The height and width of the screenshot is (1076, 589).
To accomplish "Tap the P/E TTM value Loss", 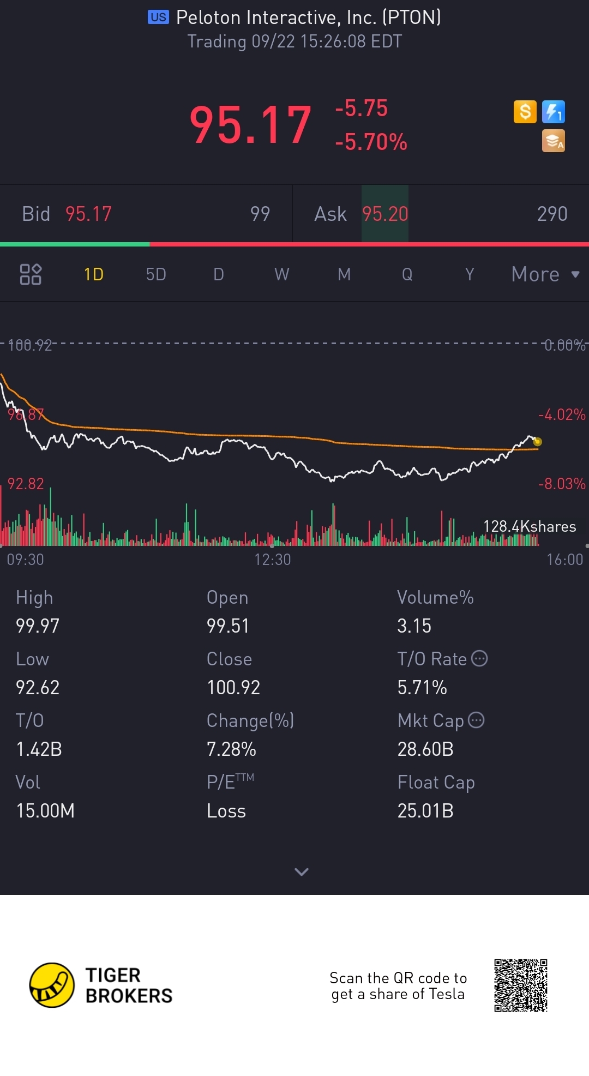I will pos(226,811).
